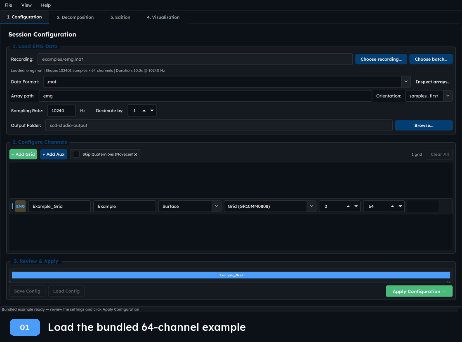
Task: Add a new grid with + Add Grid
Action: (23, 154)
